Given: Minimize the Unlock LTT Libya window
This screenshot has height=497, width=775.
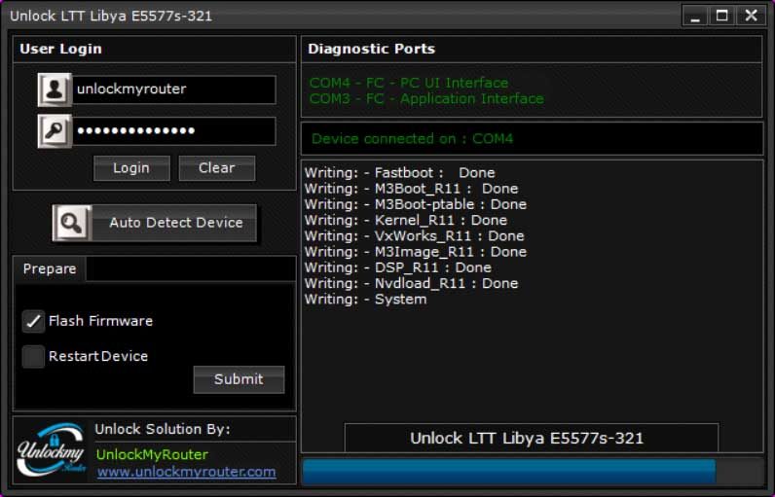Looking at the screenshot, I should point(695,16).
